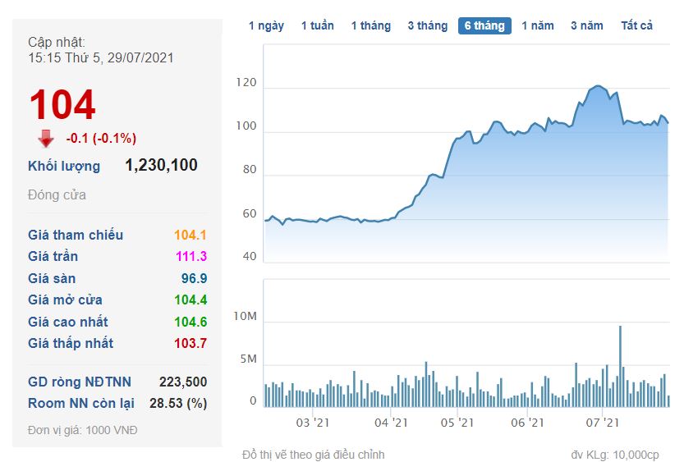Screen dimensions: 684x462
Task: Click the price peak on line chart
Action: click(597, 85)
